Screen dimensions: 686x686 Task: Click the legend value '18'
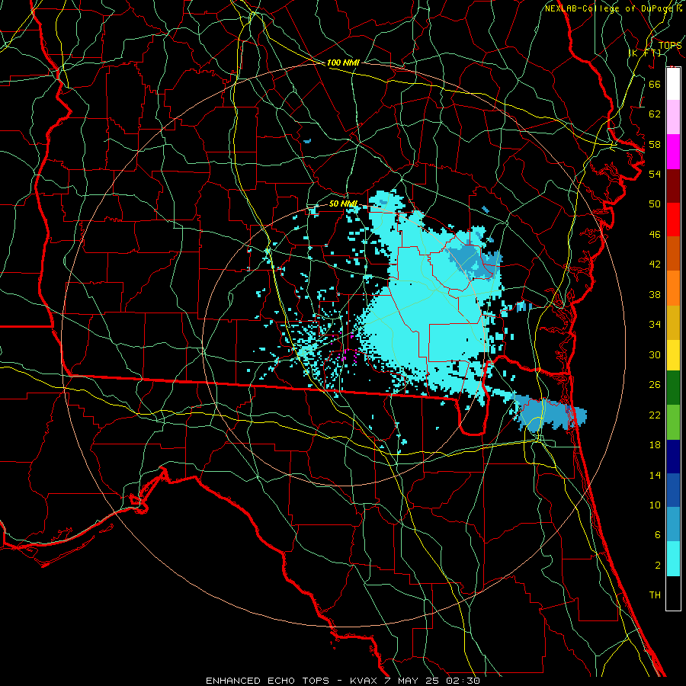tap(655, 445)
